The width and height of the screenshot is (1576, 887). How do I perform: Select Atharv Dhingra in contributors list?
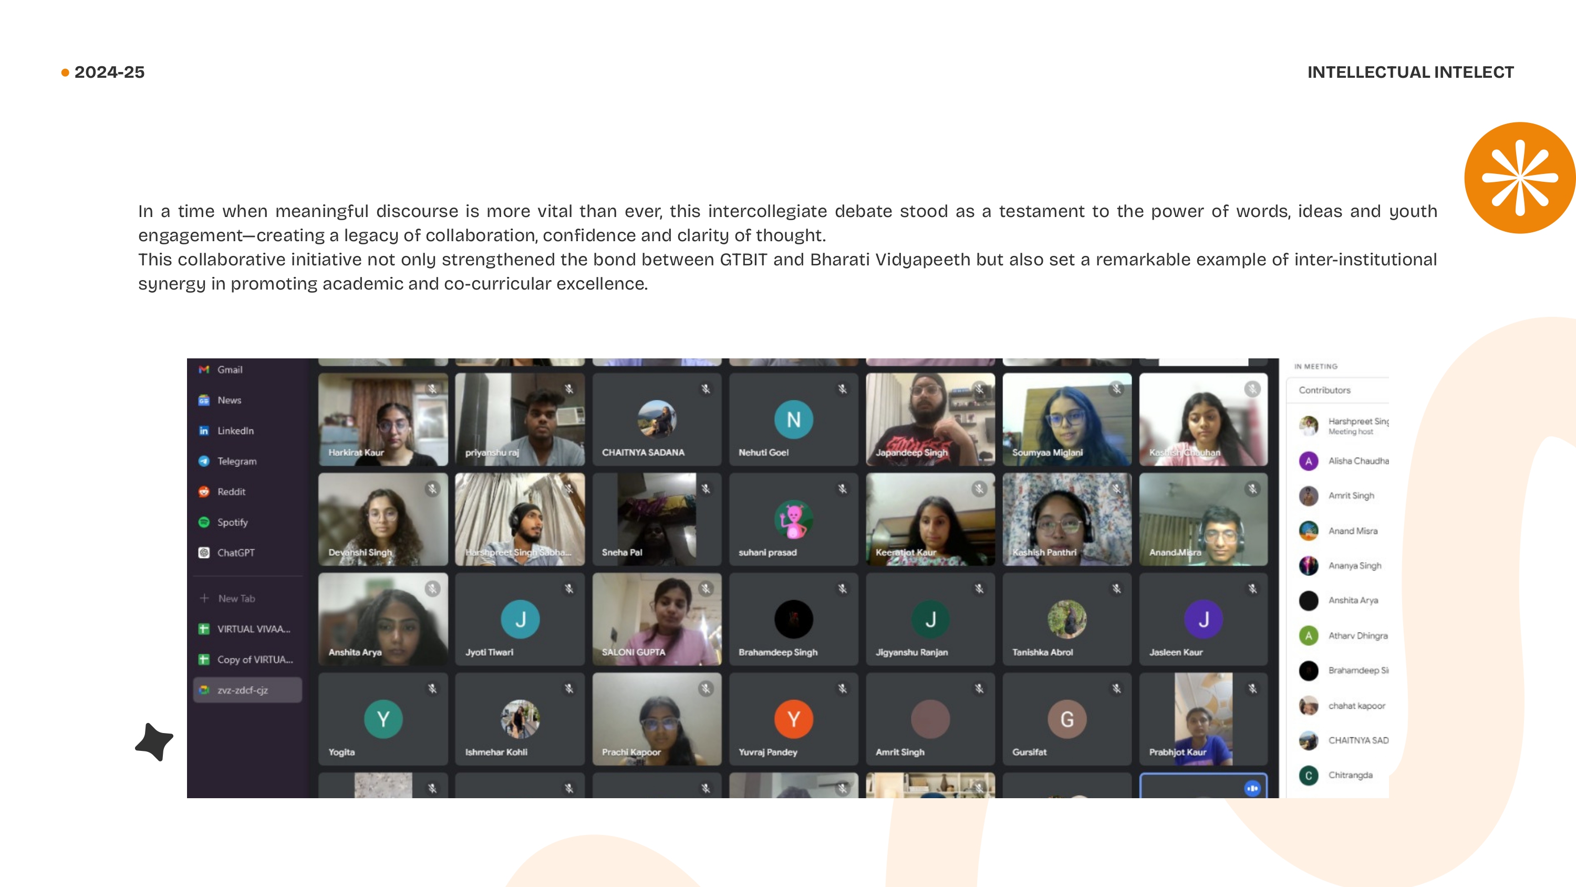coord(1343,635)
